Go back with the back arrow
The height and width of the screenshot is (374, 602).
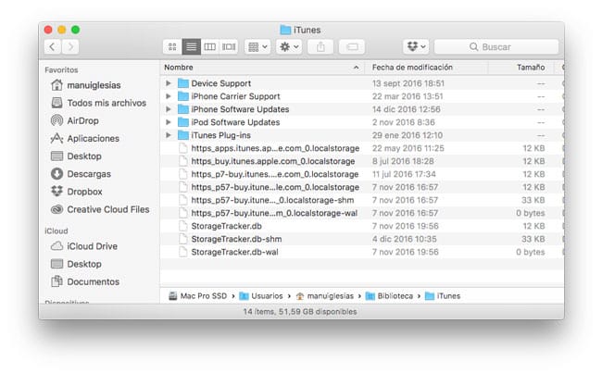(53, 47)
